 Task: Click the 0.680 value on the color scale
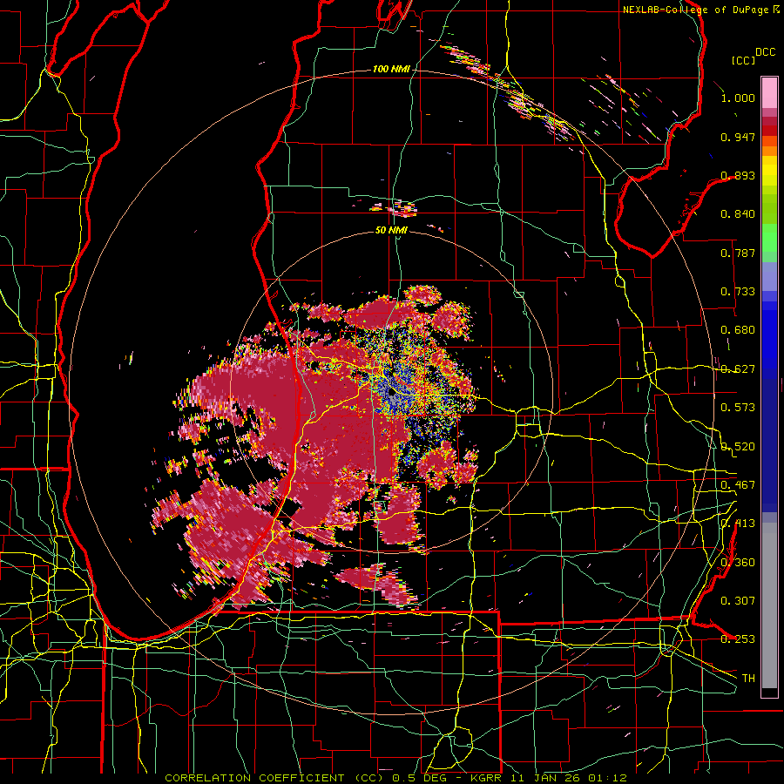point(738,330)
